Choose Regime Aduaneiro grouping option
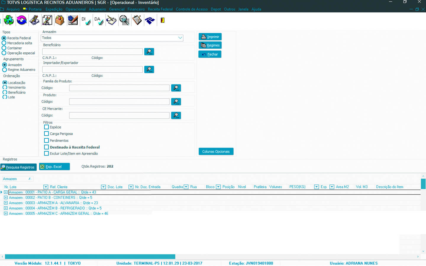This screenshot has height=266, width=426. click(4, 70)
